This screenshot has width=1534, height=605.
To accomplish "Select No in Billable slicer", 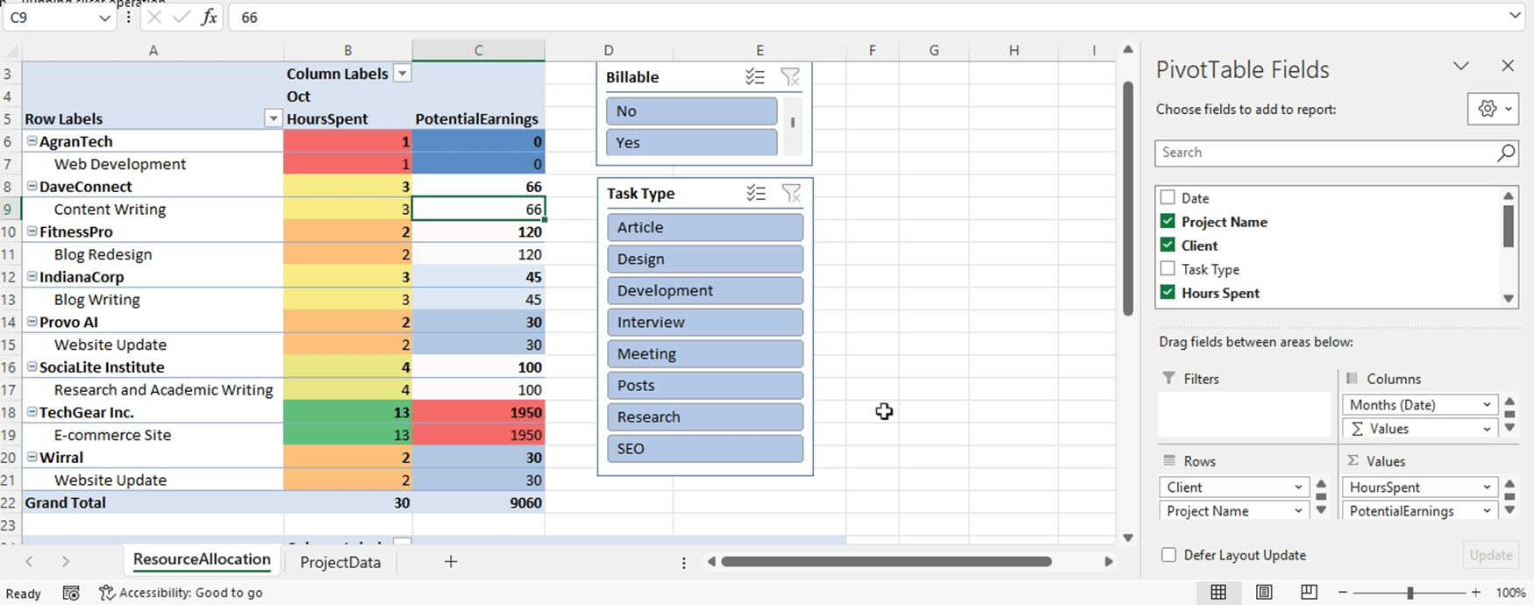I will [x=691, y=111].
